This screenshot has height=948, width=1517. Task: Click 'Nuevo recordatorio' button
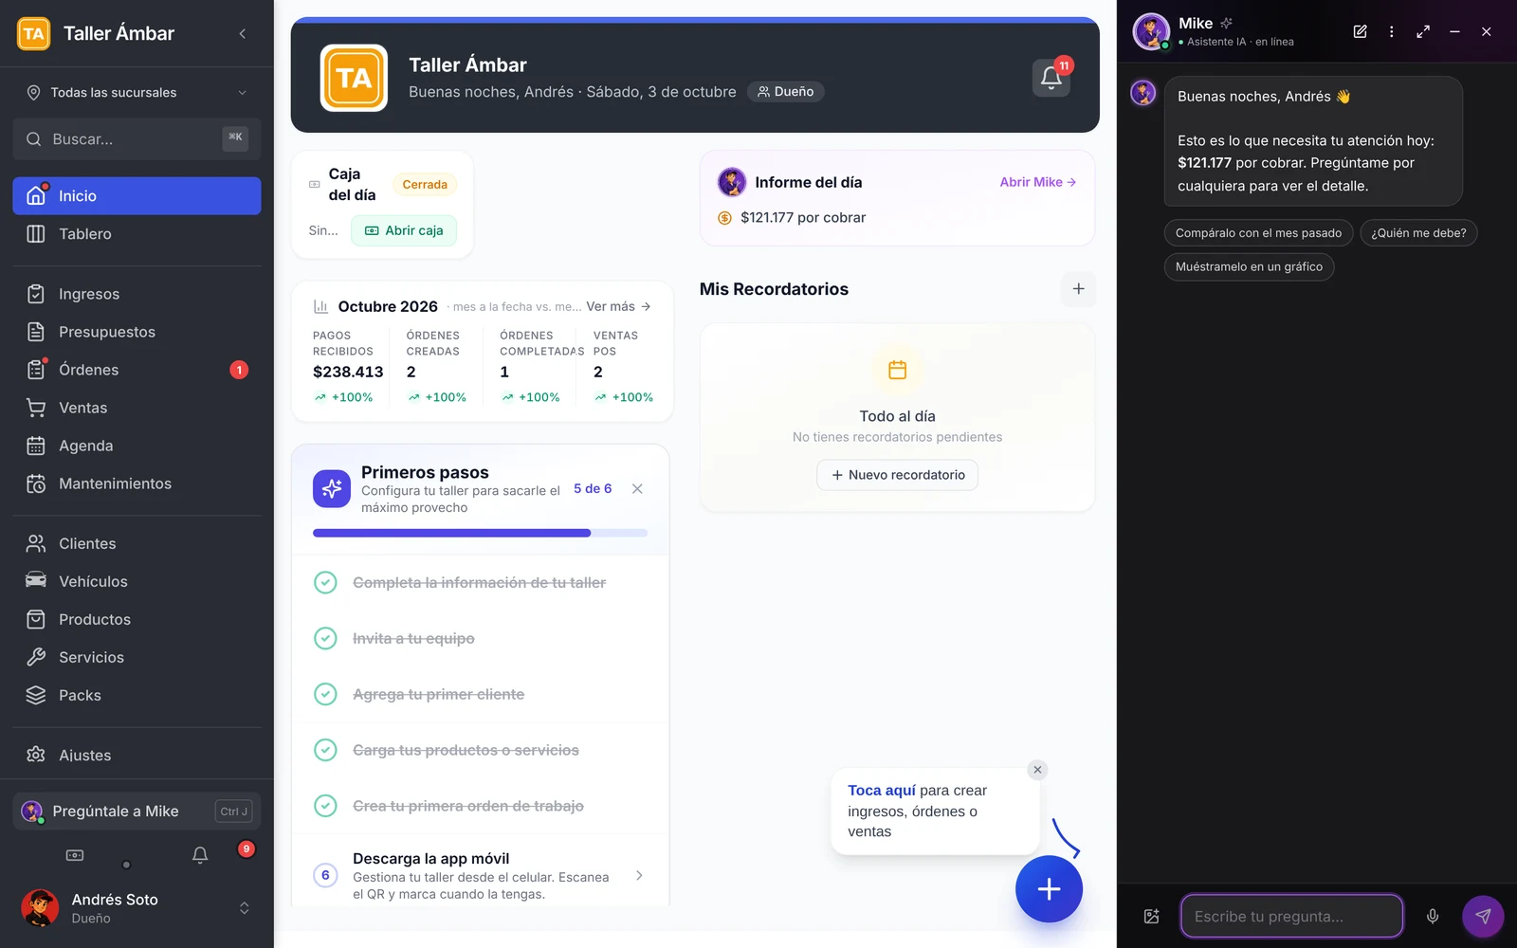point(897,475)
